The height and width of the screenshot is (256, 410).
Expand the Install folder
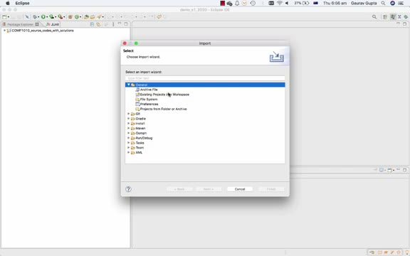click(x=129, y=124)
